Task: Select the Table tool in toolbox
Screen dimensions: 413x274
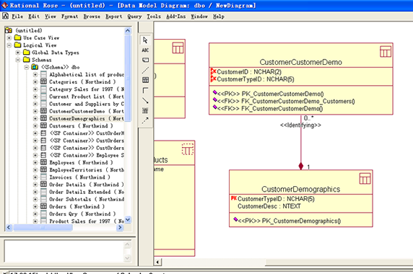Action: click(x=145, y=80)
